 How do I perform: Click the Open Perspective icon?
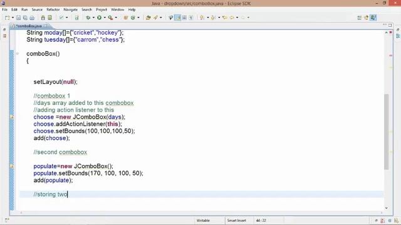[359, 17]
